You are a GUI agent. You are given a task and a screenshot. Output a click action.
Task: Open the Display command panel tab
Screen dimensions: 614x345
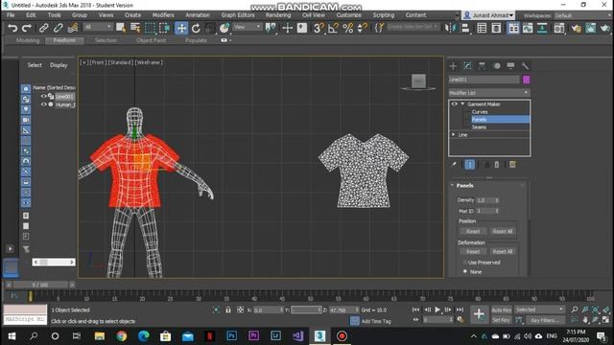[510, 66]
